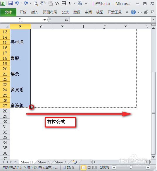Go to last sheet navigation arrow
The width and height of the screenshot is (157, 171).
tap(15, 162)
